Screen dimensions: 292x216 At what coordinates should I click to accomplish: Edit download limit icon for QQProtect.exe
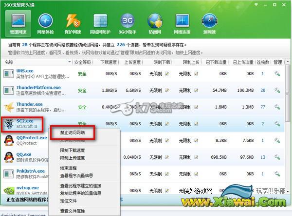click(x=167, y=141)
